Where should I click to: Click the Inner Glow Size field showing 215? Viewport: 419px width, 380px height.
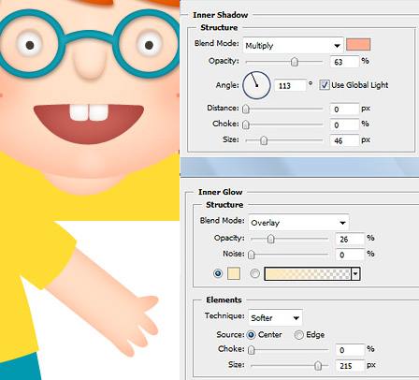coord(350,365)
